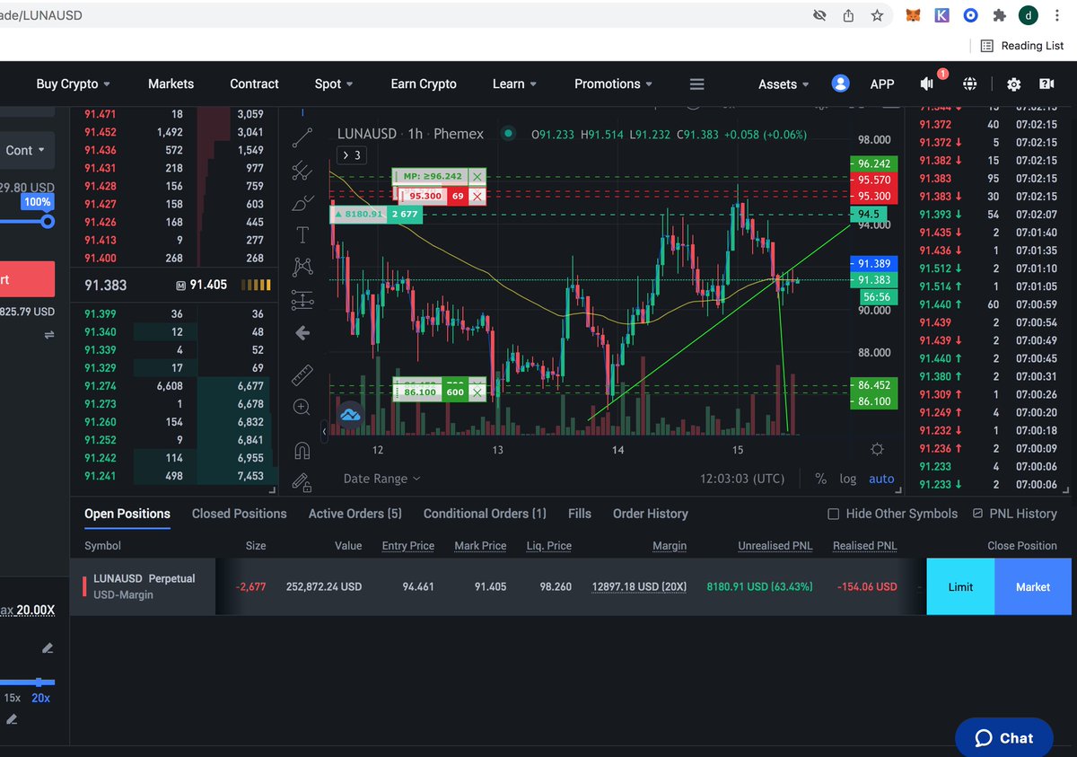Expand the Buy Crypto dropdown

click(74, 84)
